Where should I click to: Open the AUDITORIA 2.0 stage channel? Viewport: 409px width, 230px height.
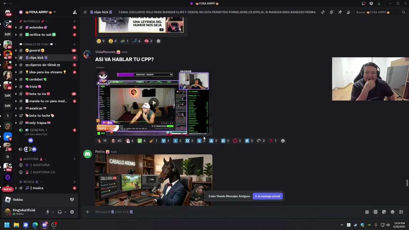[47, 172]
